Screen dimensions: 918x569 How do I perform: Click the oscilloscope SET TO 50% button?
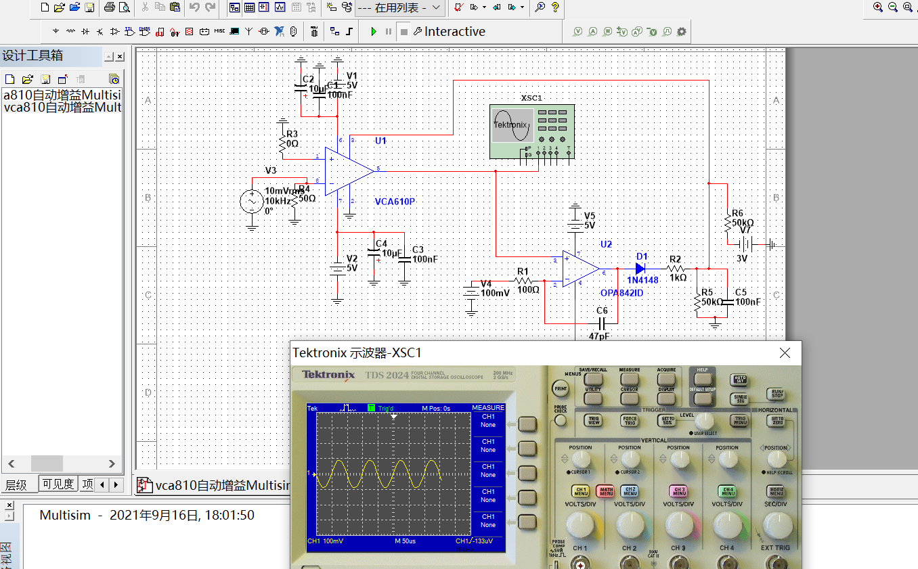tap(666, 420)
